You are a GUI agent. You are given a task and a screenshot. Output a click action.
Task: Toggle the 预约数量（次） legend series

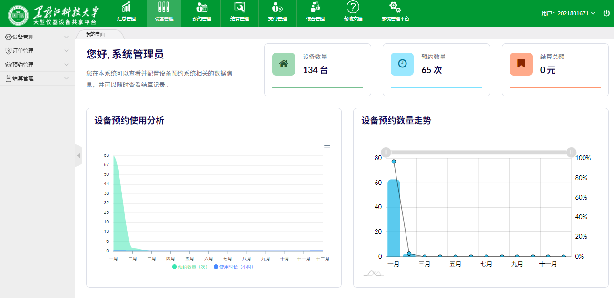click(x=190, y=267)
